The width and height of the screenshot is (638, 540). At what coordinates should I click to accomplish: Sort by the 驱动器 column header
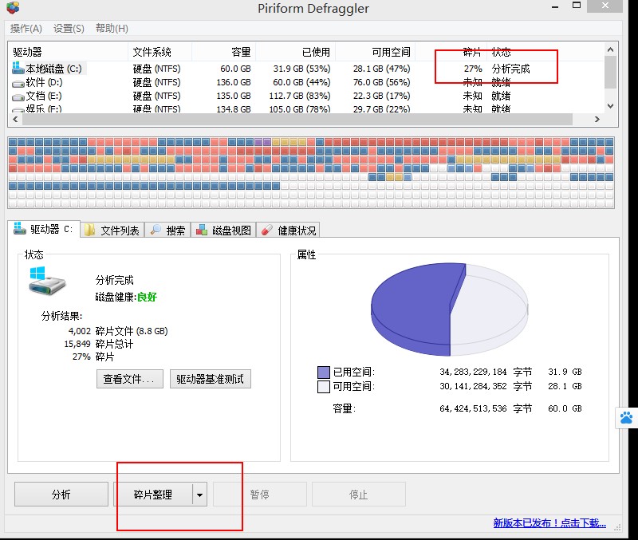coord(68,52)
